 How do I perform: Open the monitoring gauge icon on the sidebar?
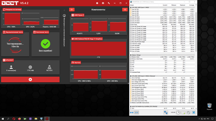(64, 16)
